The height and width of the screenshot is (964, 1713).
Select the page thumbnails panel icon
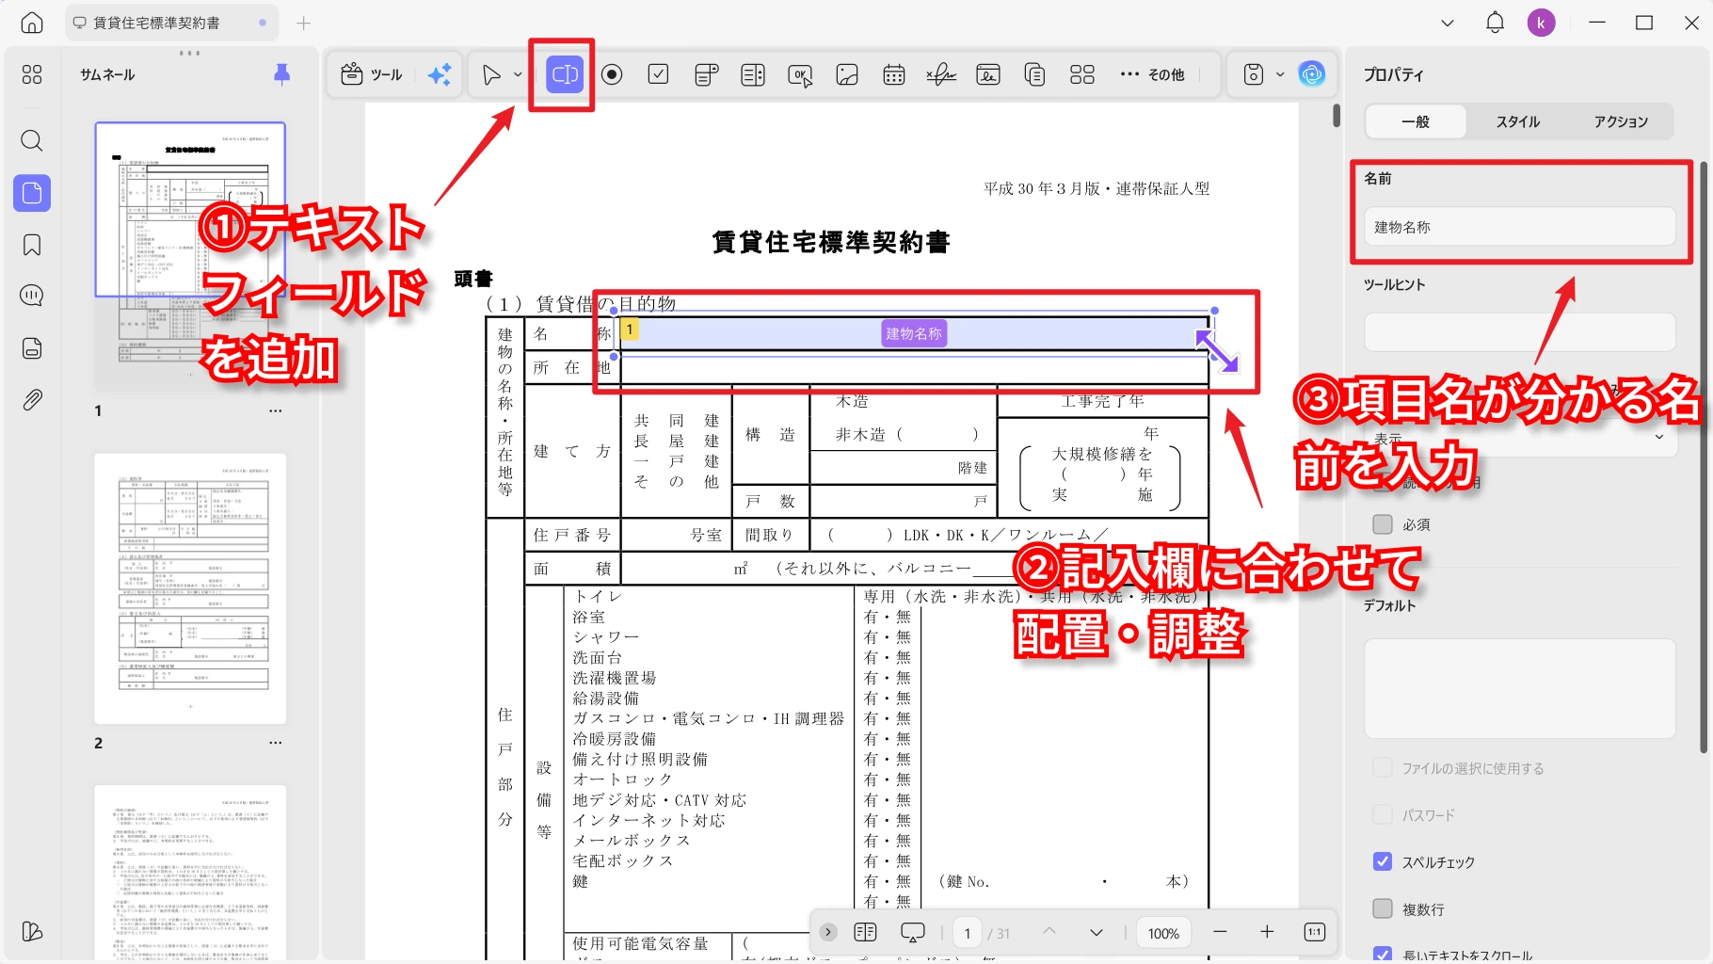point(32,193)
